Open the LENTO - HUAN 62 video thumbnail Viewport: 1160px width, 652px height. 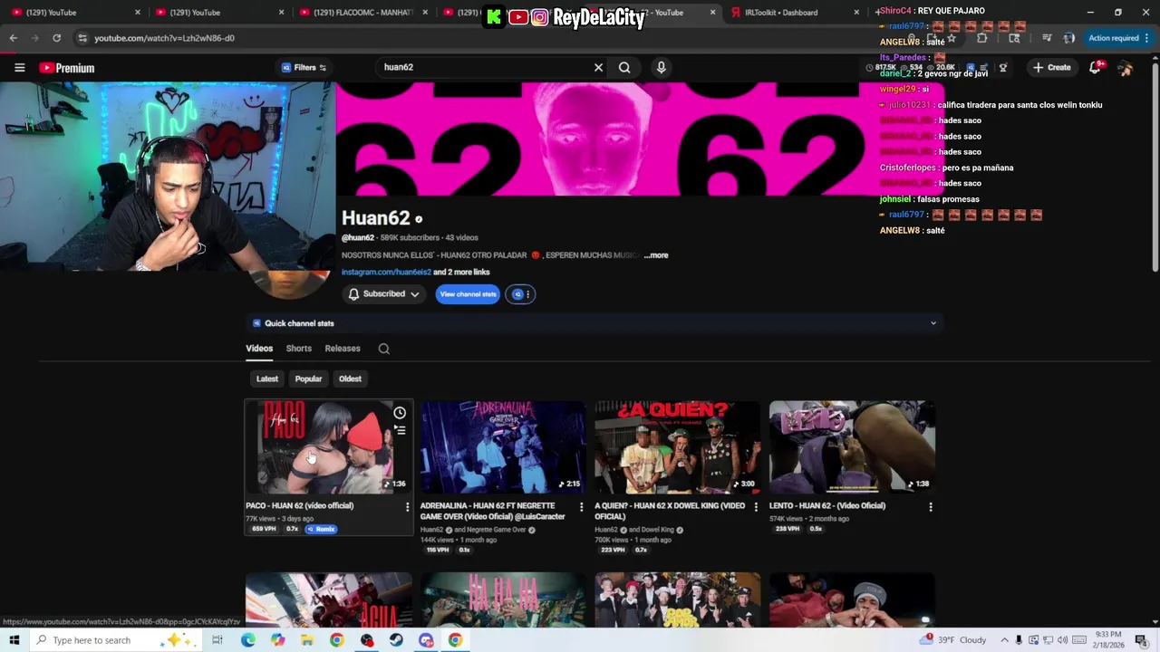click(x=852, y=447)
